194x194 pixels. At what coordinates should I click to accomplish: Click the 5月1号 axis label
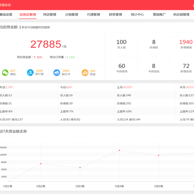pos(8,186)
